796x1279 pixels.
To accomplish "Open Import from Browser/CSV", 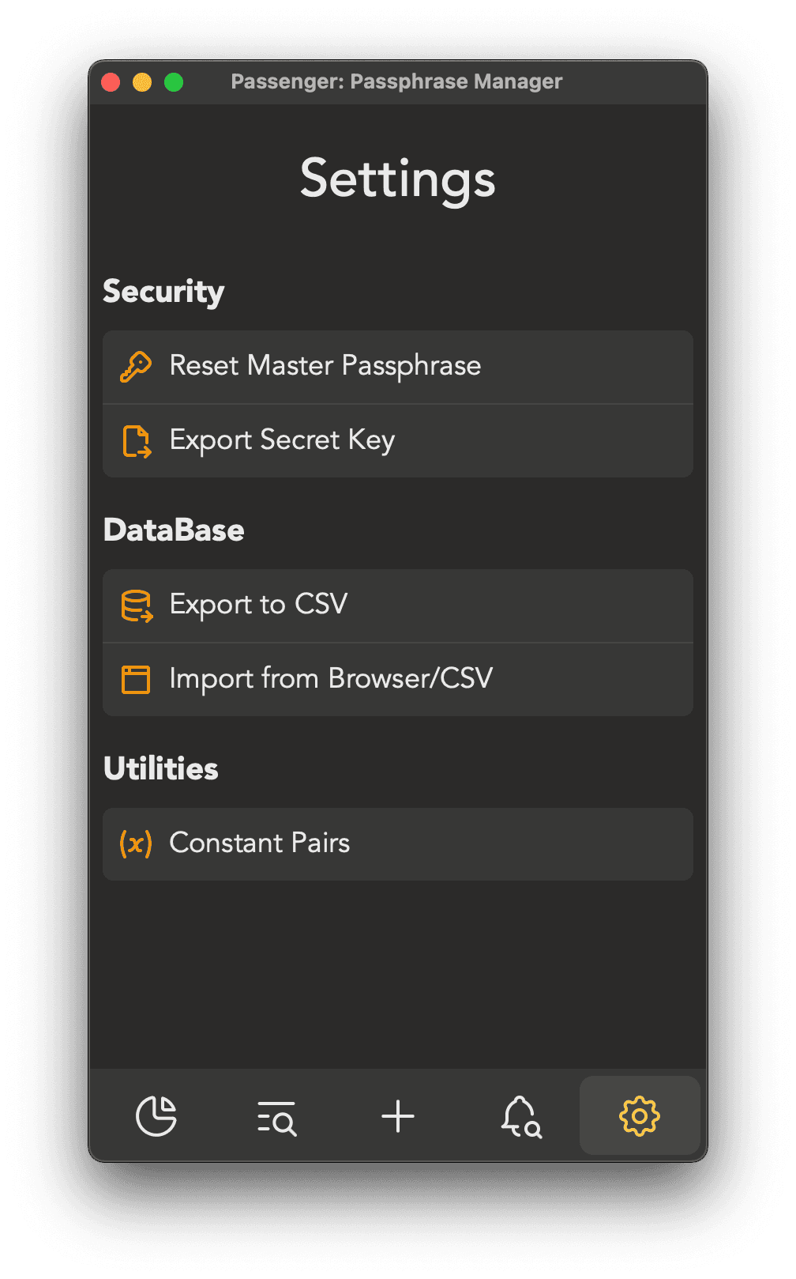I will coord(398,680).
